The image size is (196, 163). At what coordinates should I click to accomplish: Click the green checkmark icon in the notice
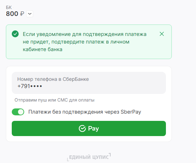pyautogui.click(x=15, y=34)
